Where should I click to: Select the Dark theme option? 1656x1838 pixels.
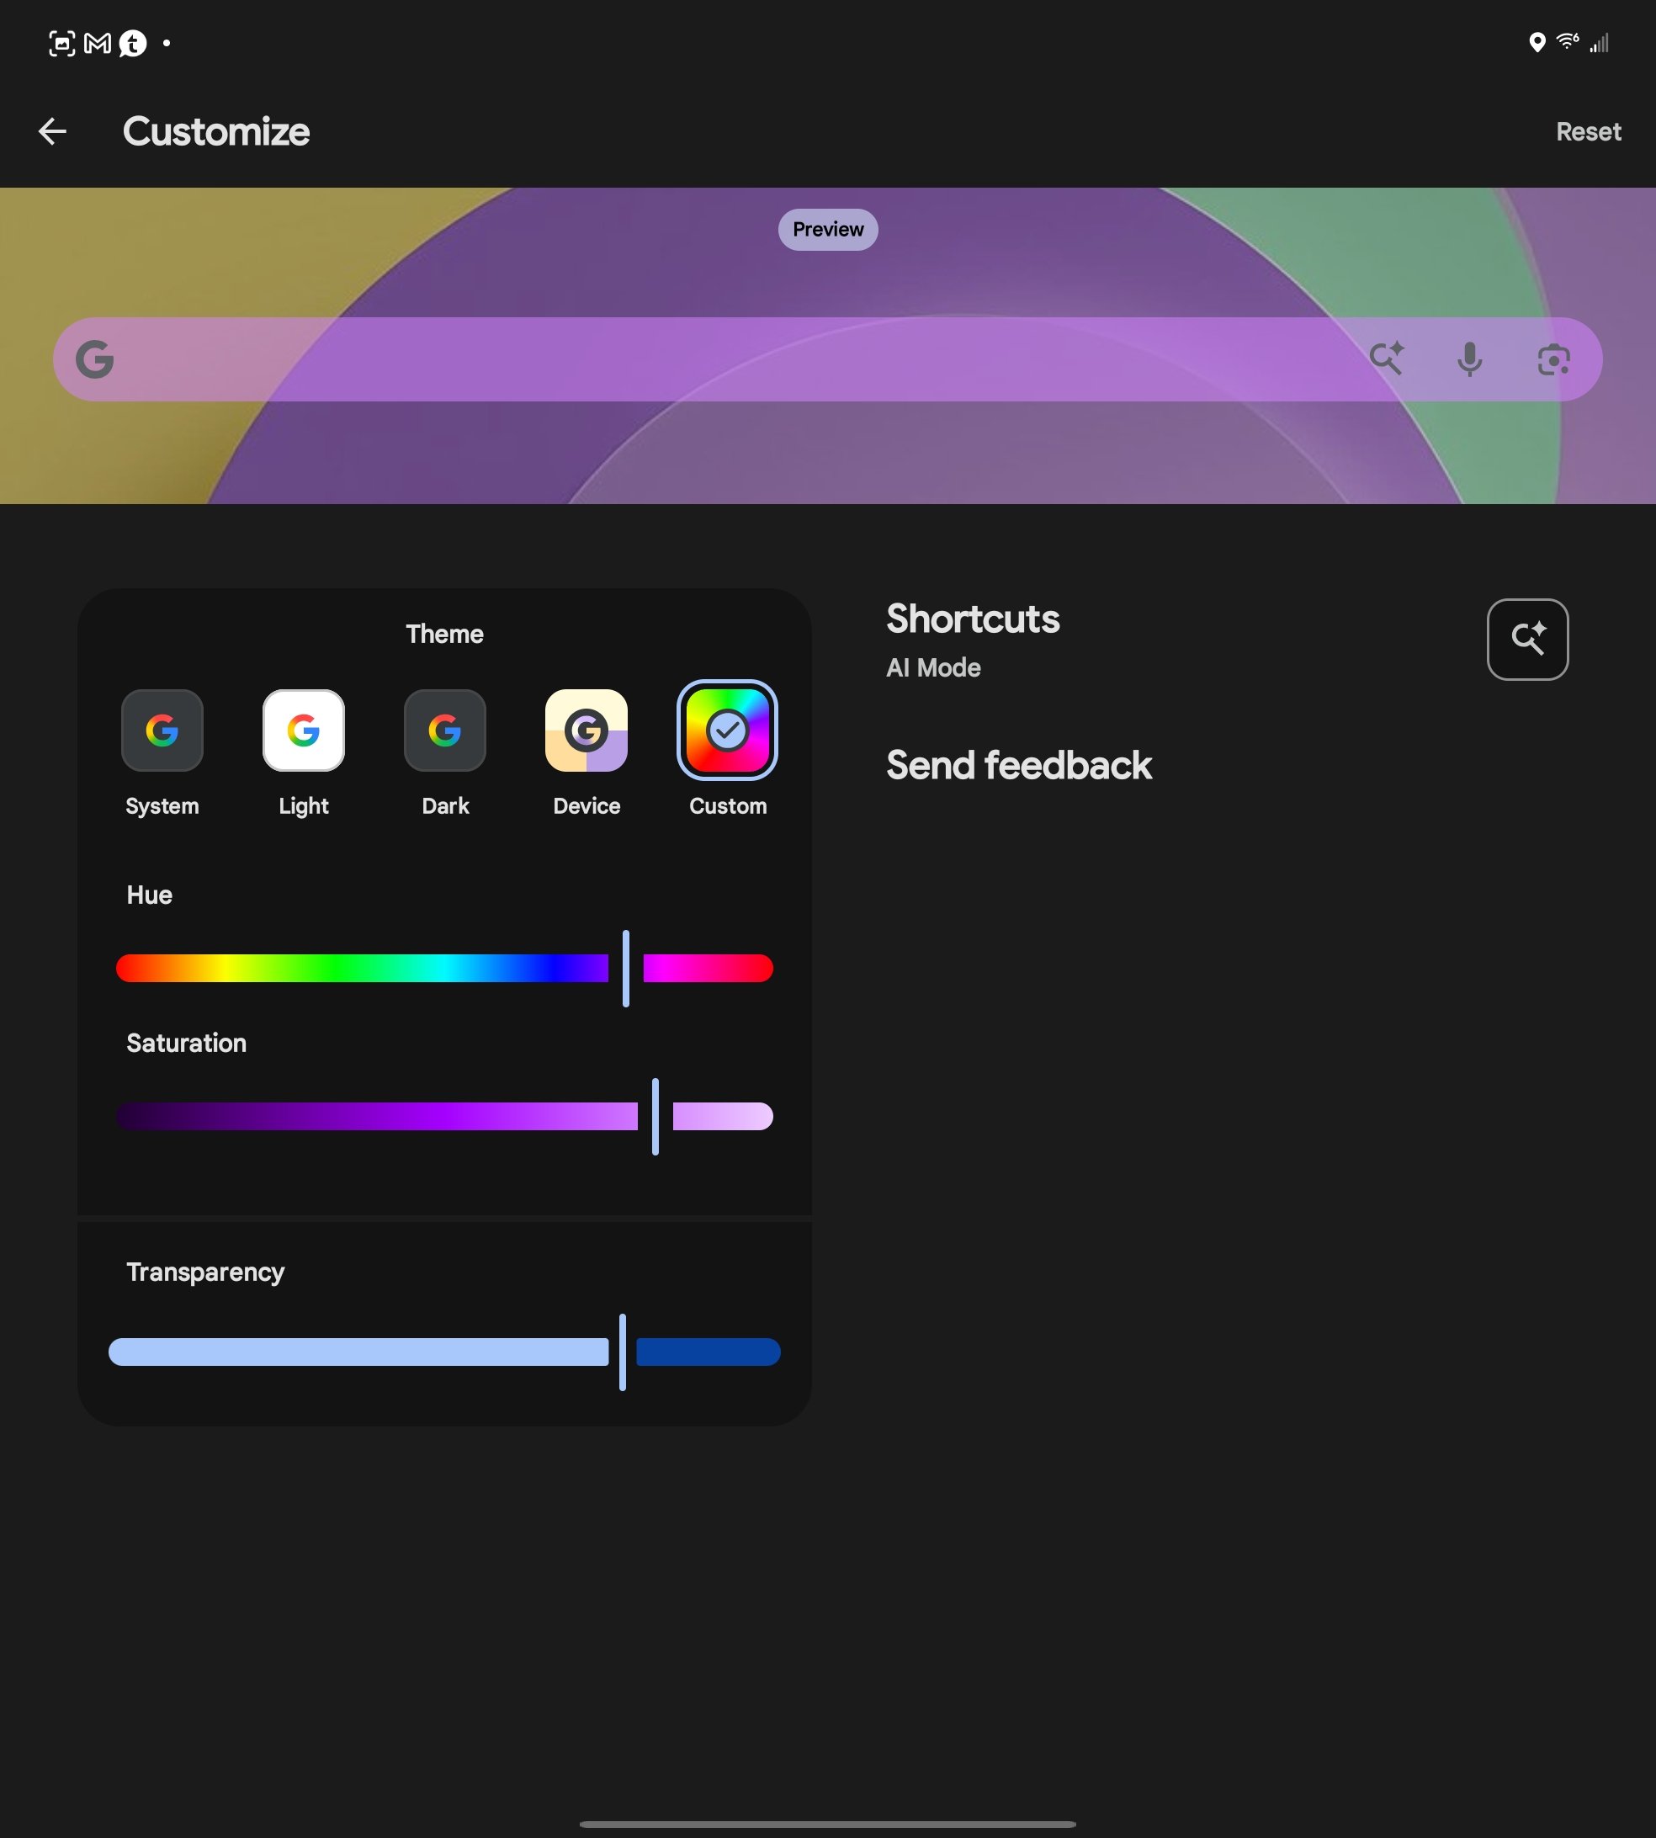point(445,730)
